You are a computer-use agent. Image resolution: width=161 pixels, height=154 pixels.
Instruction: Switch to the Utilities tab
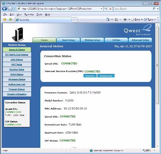(116, 40)
